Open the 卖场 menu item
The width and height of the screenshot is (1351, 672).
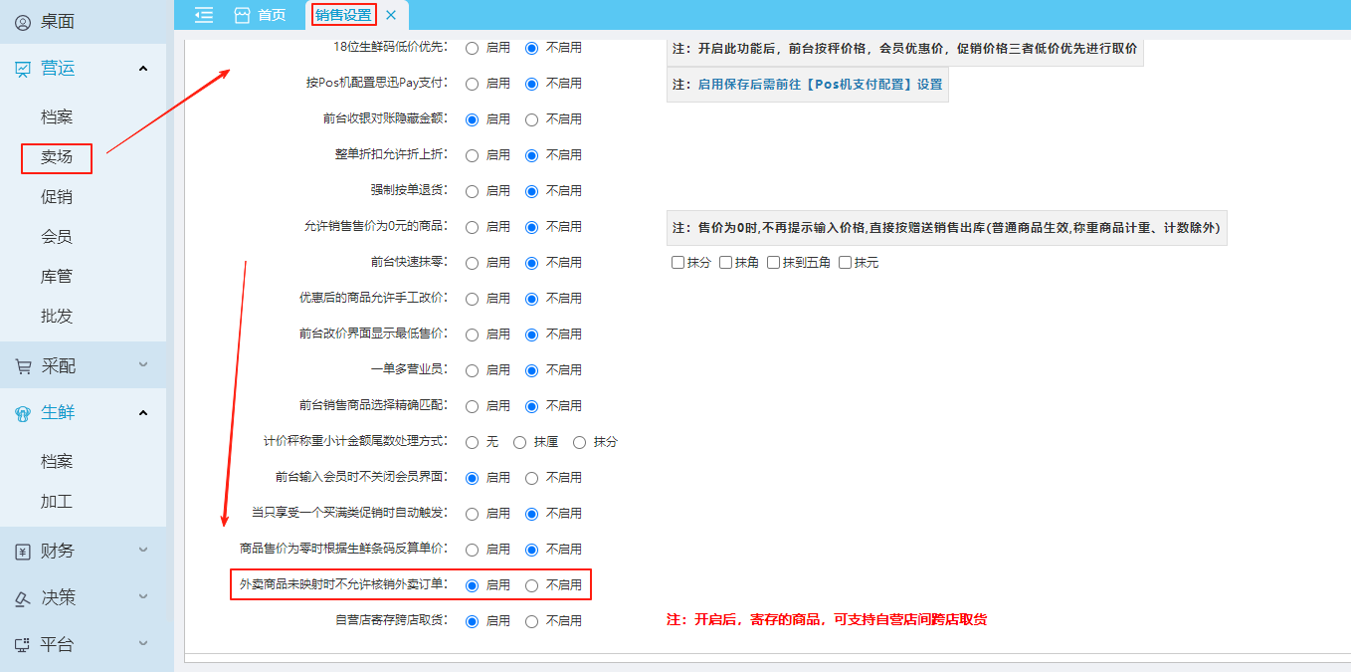57,157
